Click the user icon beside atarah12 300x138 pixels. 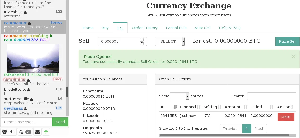point(25,12)
